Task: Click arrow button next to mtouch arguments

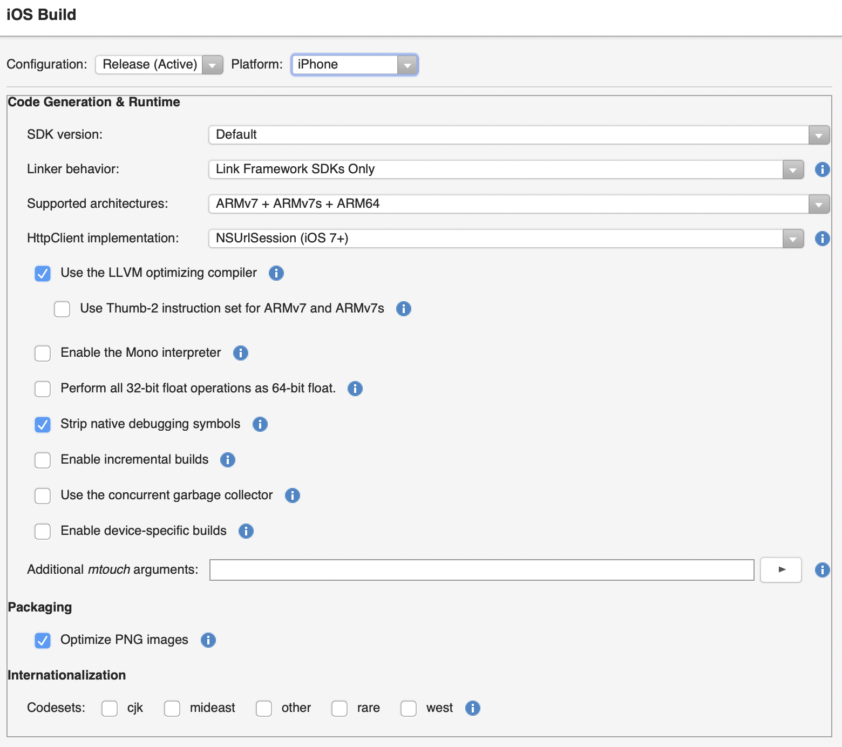Action: tap(781, 570)
